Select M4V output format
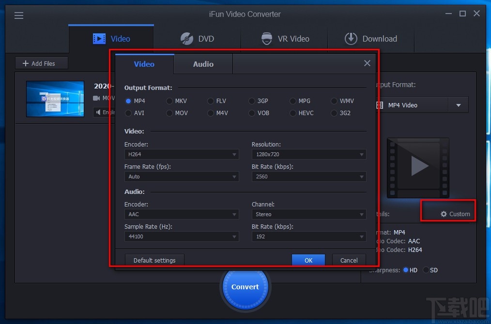Viewport: 491px width, 324px height. click(217, 113)
